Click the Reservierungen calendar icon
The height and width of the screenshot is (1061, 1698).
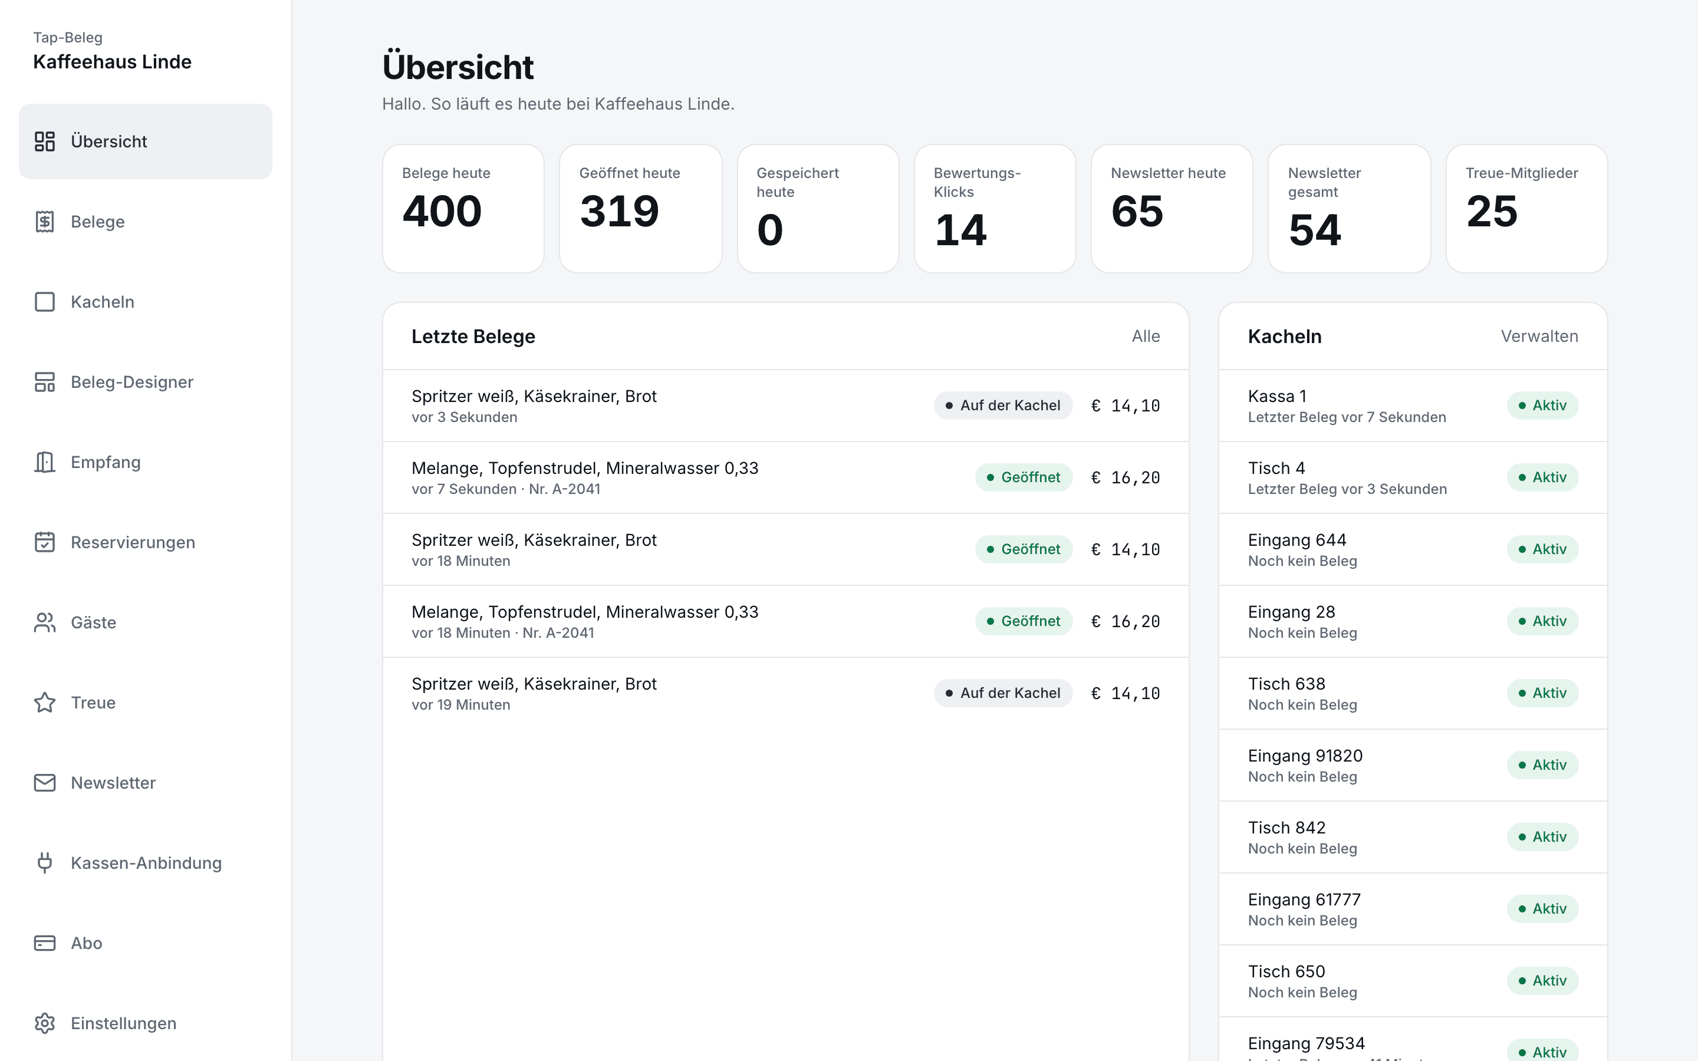(x=45, y=542)
